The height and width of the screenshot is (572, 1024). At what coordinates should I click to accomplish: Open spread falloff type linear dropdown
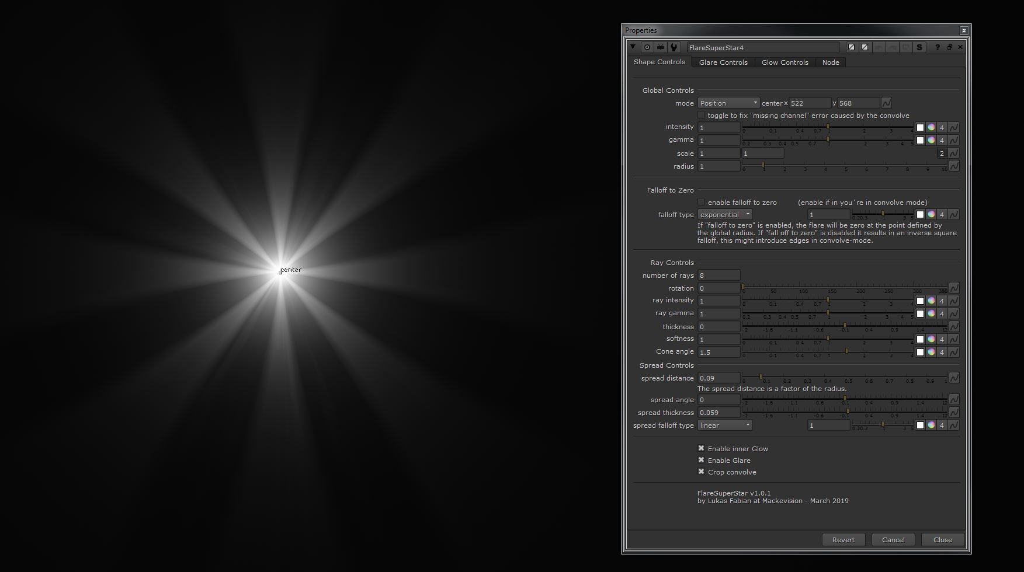725,425
